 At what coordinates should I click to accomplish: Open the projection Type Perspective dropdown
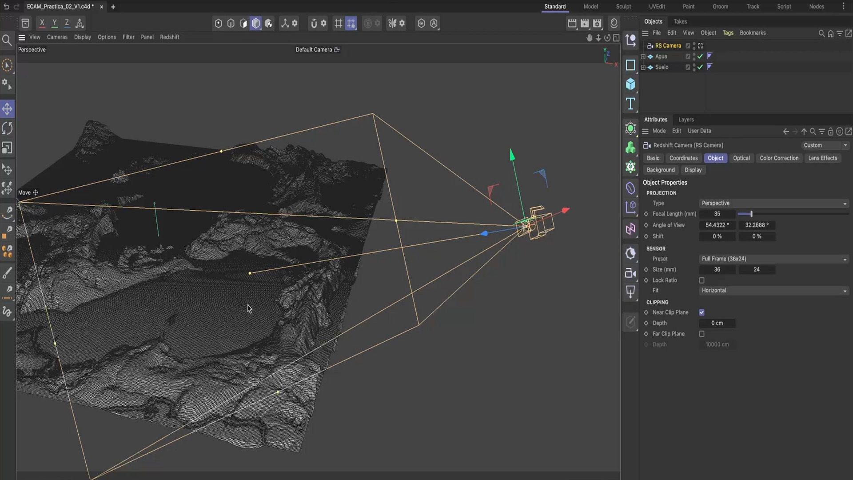click(773, 203)
